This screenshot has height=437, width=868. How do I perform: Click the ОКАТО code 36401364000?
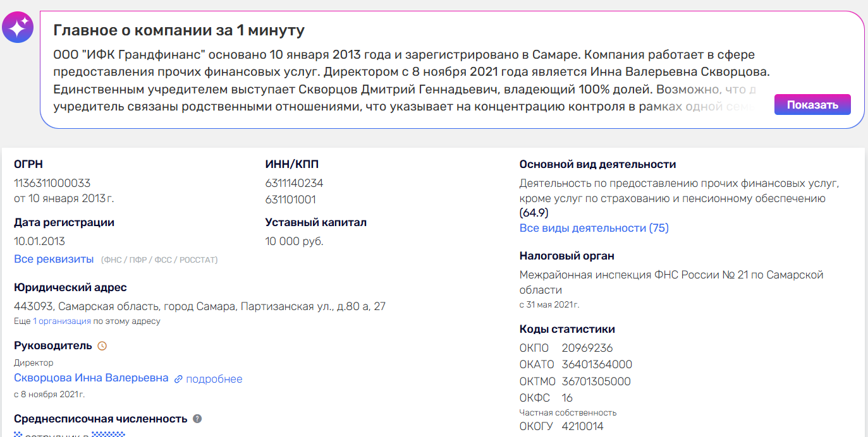(596, 364)
